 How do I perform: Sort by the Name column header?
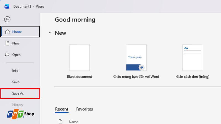point(73,122)
